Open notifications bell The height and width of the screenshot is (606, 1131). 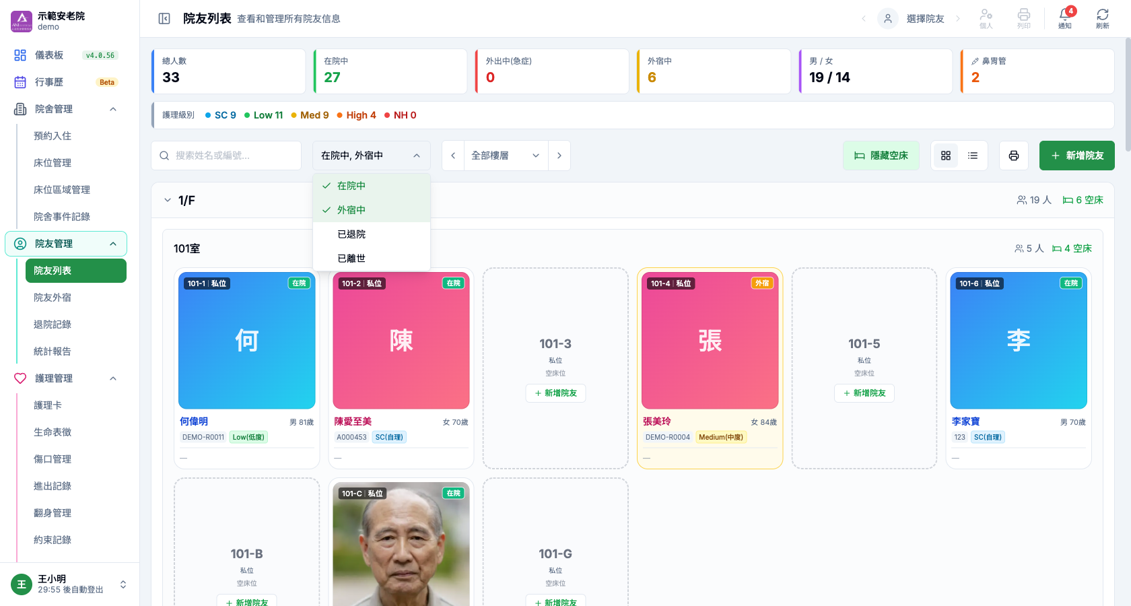point(1064,18)
